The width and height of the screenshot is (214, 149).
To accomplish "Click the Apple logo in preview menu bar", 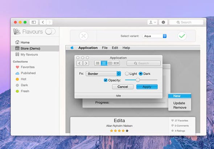I will [x=72, y=48].
